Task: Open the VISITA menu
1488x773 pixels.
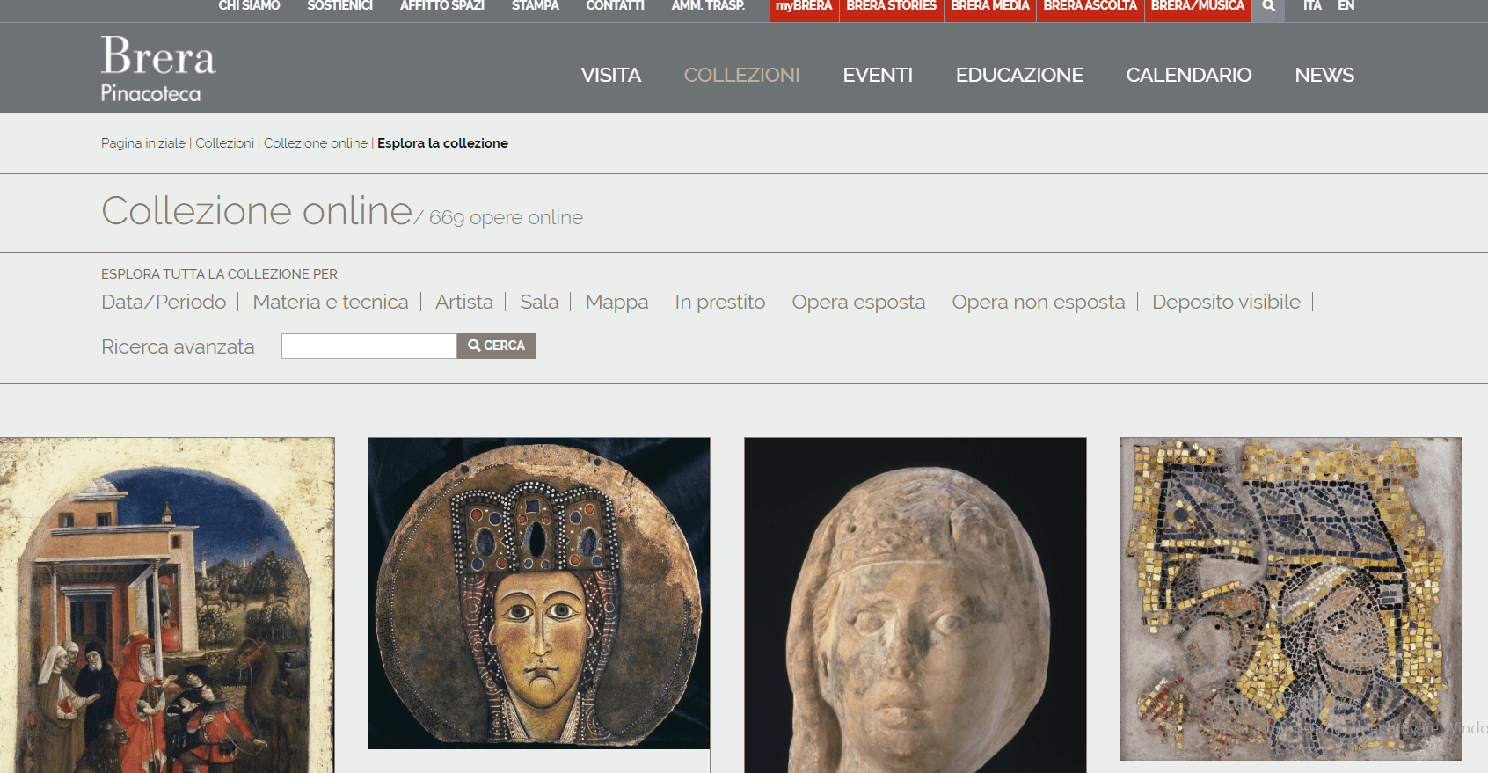Action: click(611, 76)
